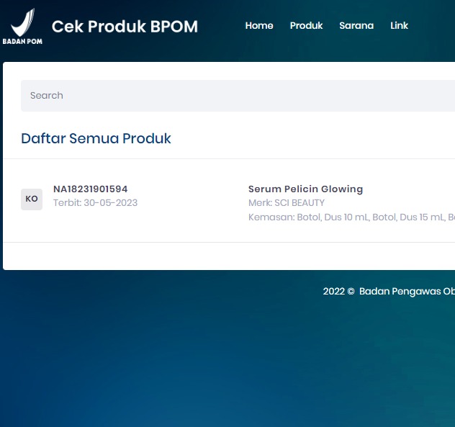Open registration number NA18231901594
Screen dimensions: 455x427
pos(91,189)
